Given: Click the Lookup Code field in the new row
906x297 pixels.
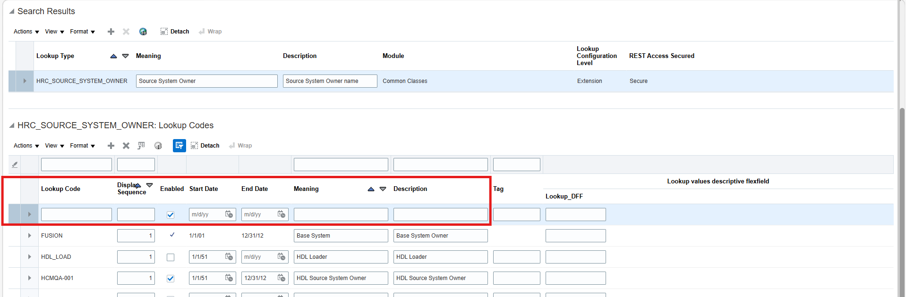Looking at the screenshot, I should tap(77, 214).
